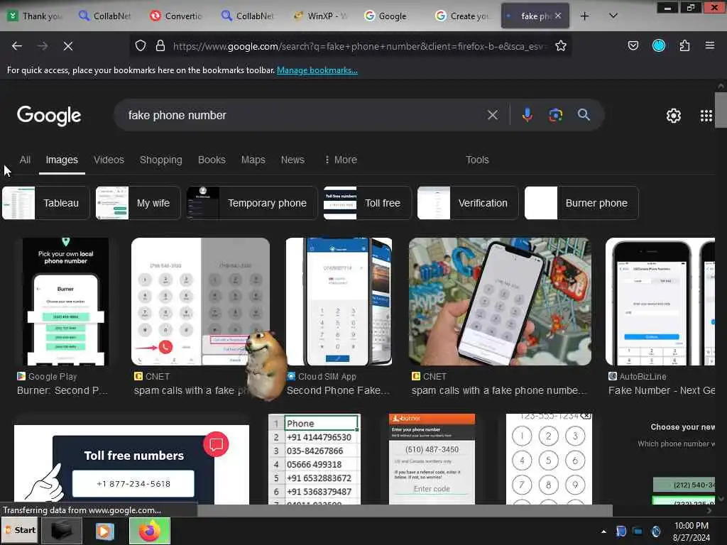Save page to Pocket
Image resolution: width=727 pixels, height=545 pixels.
click(x=633, y=45)
